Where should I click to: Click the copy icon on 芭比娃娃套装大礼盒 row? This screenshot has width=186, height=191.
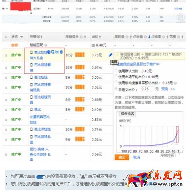tap(53, 52)
